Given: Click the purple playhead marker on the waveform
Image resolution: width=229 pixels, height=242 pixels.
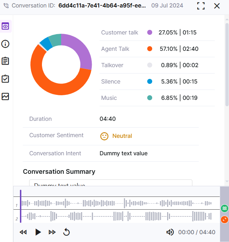Looking at the screenshot, I should coord(21,206).
